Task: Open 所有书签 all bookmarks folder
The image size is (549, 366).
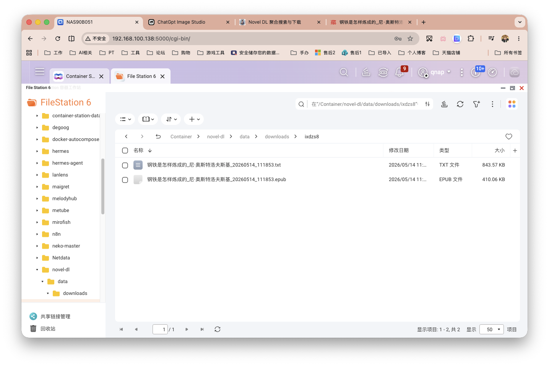Action: [508, 53]
